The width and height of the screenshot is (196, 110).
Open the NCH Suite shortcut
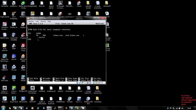point(5,78)
